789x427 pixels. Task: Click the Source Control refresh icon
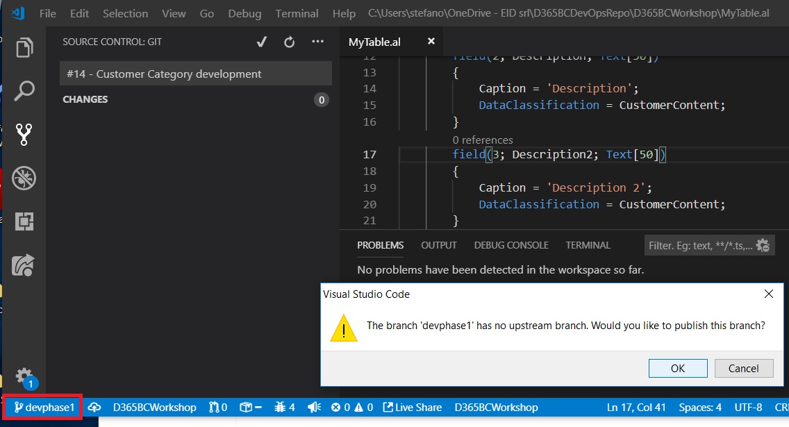point(289,42)
